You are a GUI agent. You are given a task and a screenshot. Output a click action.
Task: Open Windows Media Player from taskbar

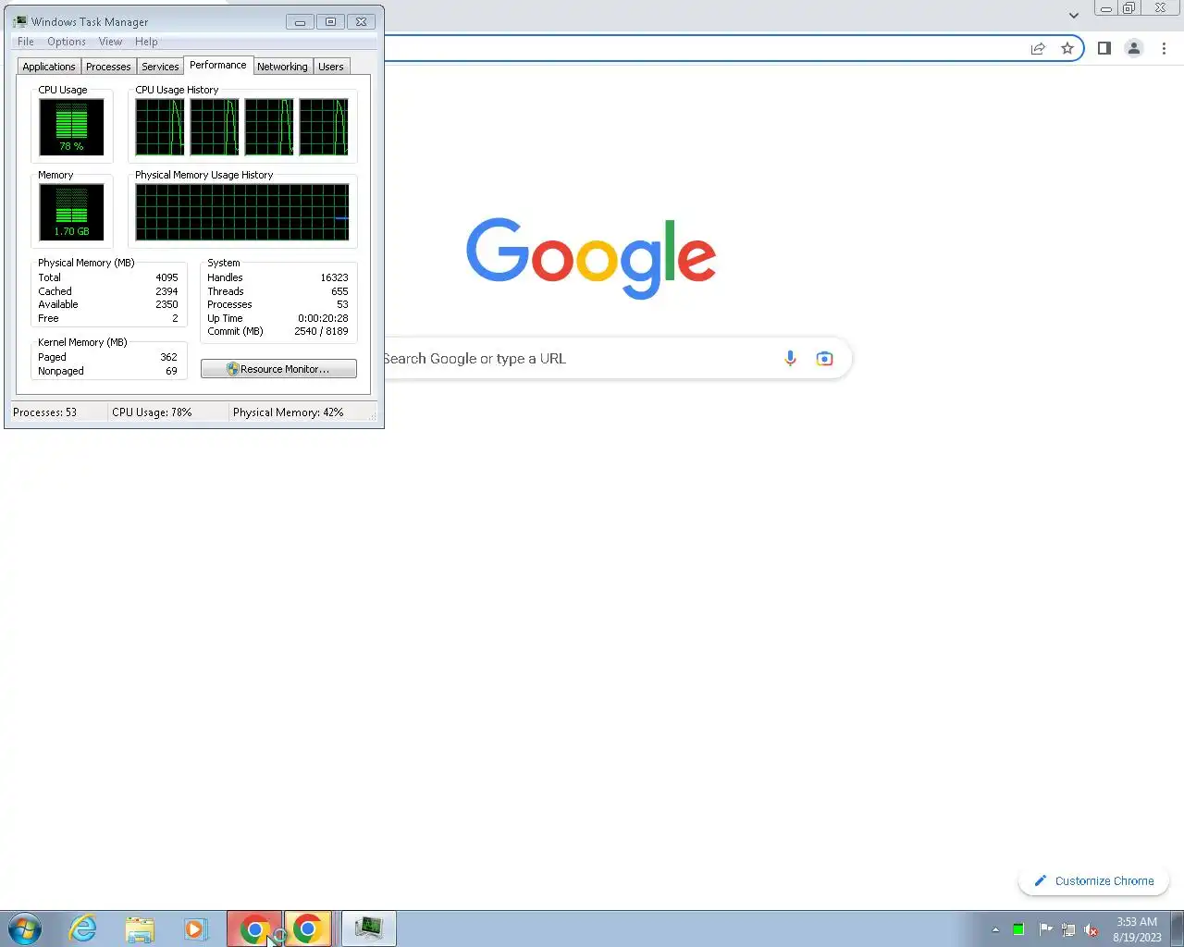(x=196, y=929)
